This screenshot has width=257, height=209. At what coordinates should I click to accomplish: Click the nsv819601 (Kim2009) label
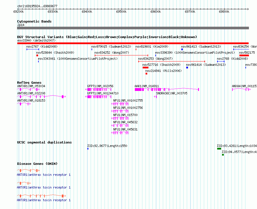152,46
